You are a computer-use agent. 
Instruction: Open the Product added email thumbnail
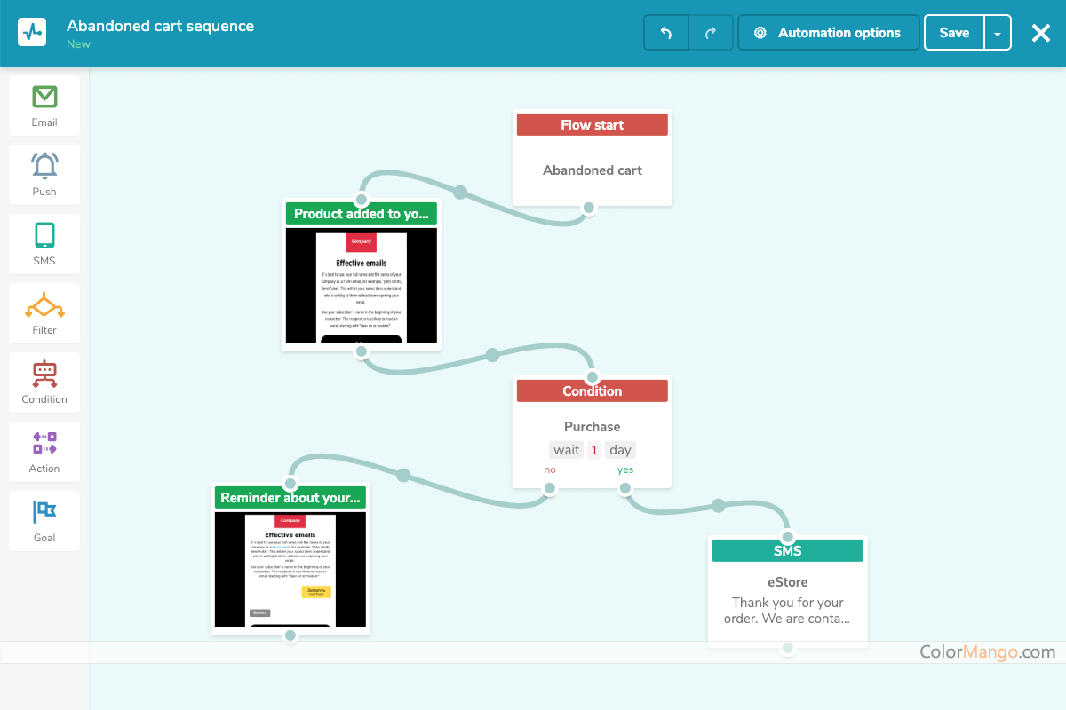coord(361,286)
